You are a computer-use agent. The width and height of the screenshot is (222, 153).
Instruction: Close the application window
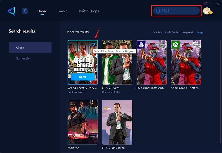218,4
